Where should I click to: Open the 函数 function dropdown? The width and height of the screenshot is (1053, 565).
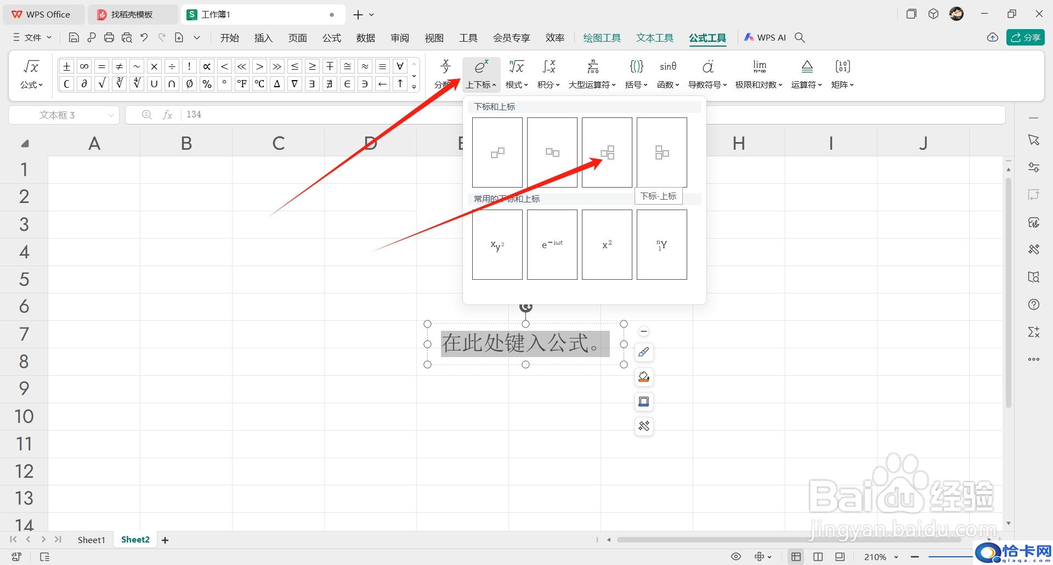668,75
